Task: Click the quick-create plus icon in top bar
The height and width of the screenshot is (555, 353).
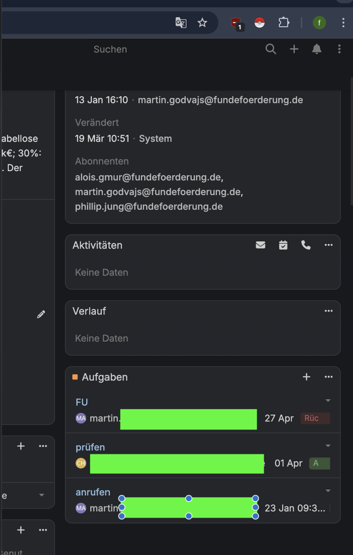Action: point(294,49)
